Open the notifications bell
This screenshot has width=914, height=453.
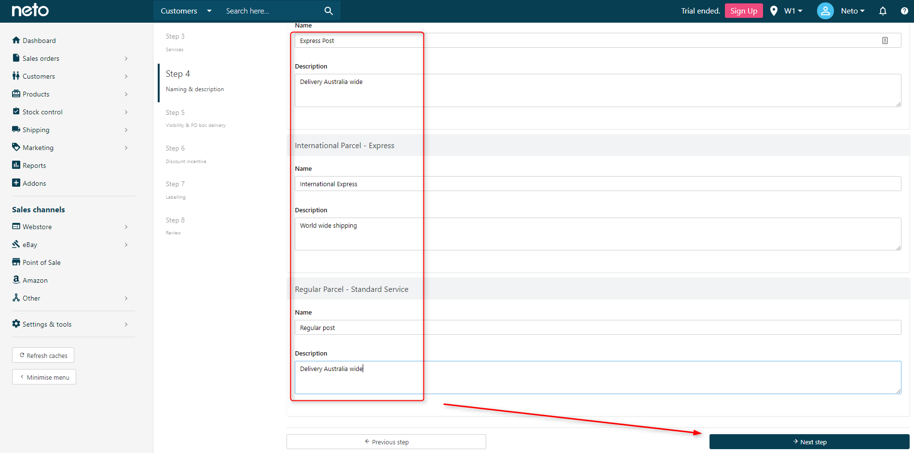(x=883, y=11)
